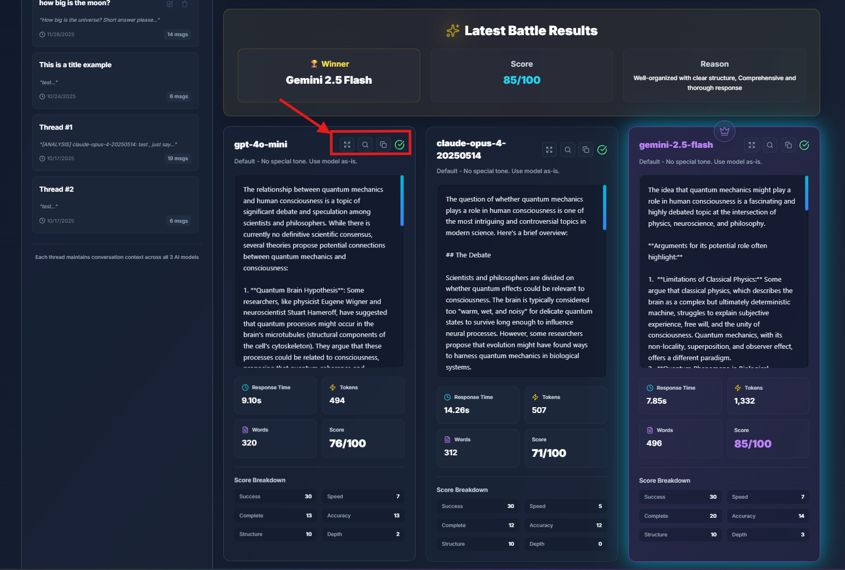Expand gpt-4o-mini response to fullscreen
The image size is (845, 570).
pos(347,145)
